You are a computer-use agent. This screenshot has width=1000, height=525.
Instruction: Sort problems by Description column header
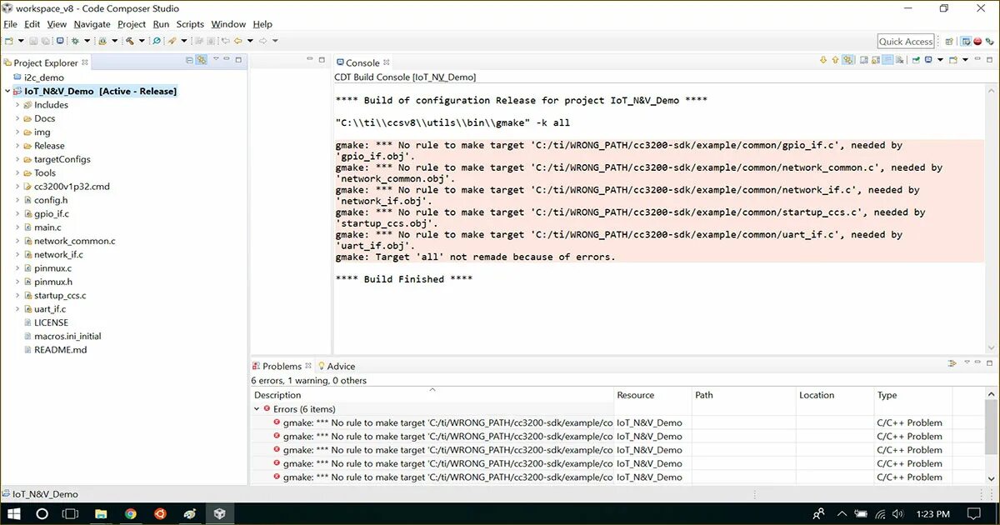432,395
